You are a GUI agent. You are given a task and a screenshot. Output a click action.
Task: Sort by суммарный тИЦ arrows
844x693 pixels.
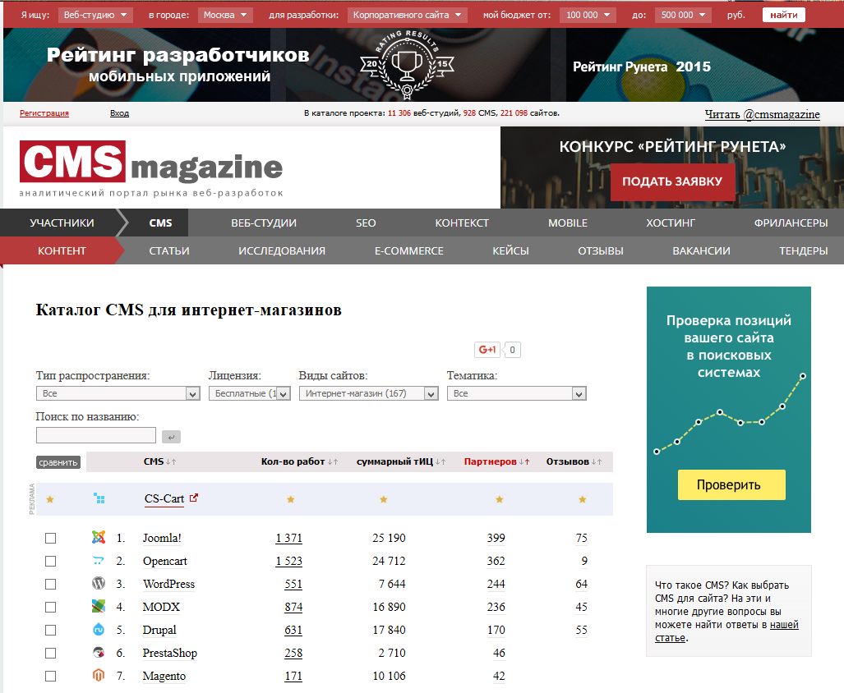click(440, 461)
